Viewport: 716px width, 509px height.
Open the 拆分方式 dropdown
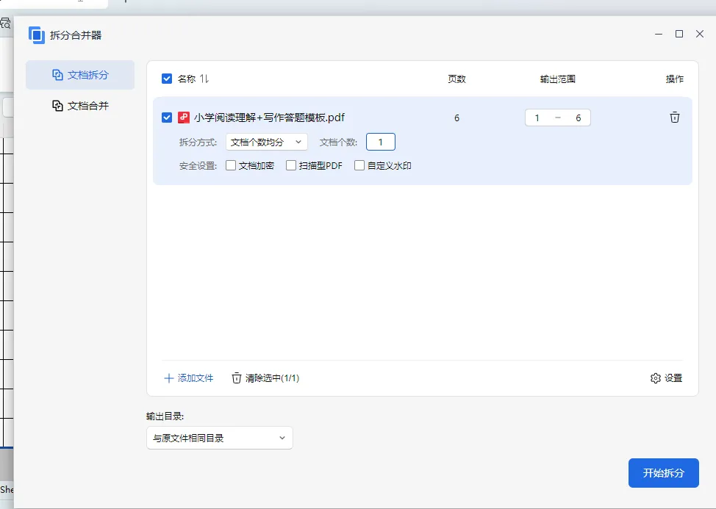[267, 142]
